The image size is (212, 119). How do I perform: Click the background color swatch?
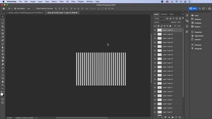tap(3, 96)
